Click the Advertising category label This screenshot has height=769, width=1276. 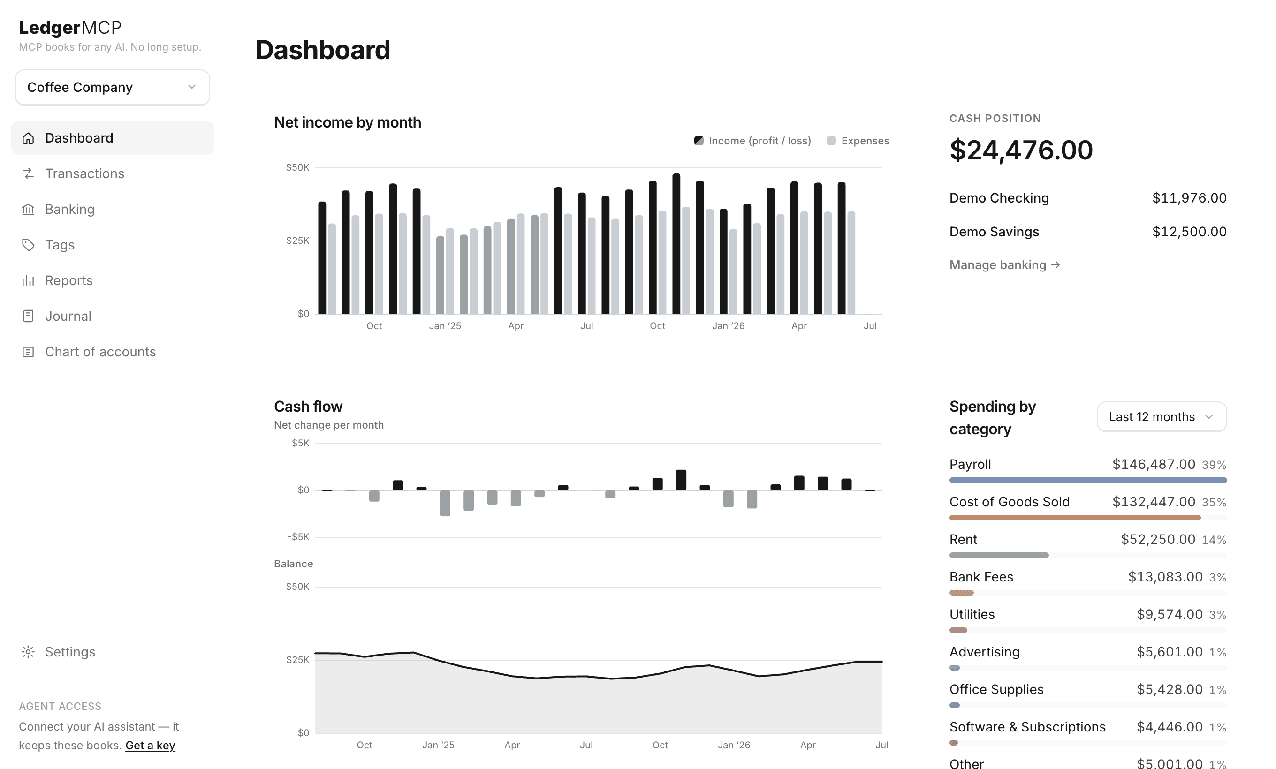[985, 653]
